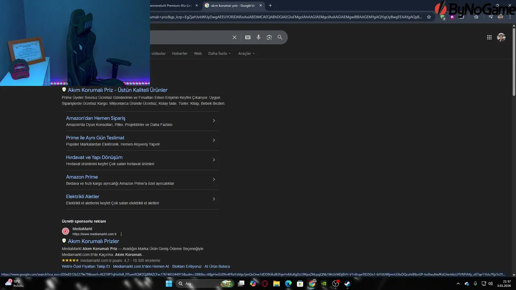The image size is (516, 290).
Task: Open the taskbar icon with the red dot badge
Action: point(335,284)
